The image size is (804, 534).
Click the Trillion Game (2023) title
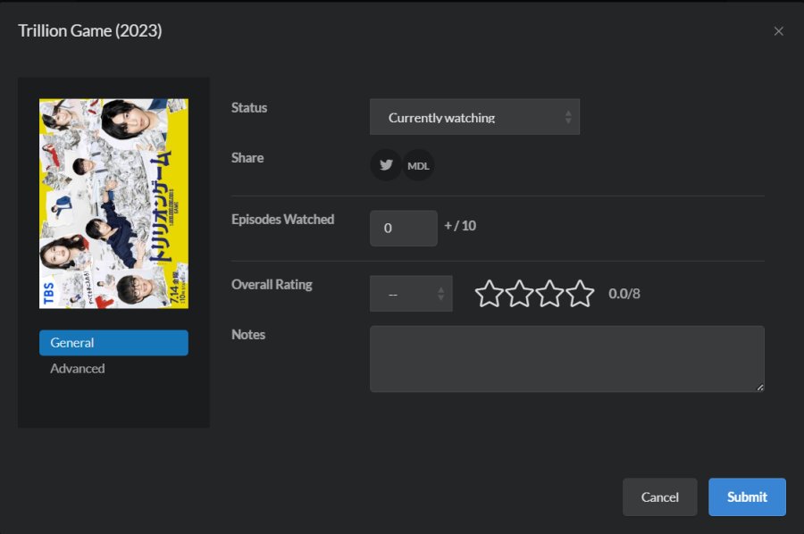click(x=90, y=31)
